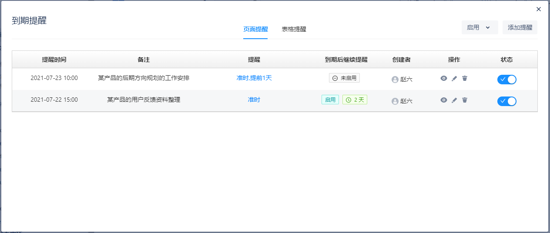Edit the 2021-07-22 reminder using the pencil icon
This screenshot has height=233, width=550.
[454, 100]
